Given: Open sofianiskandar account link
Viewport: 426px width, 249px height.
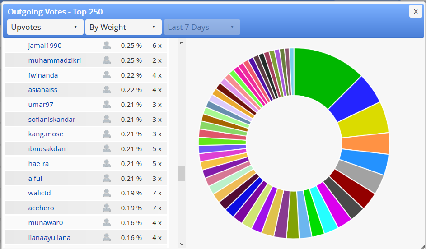Looking at the screenshot, I should point(51,120).
